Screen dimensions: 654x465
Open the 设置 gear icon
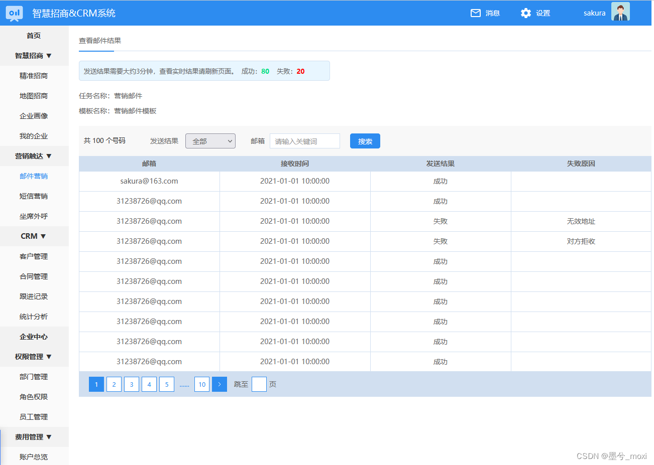526,13
